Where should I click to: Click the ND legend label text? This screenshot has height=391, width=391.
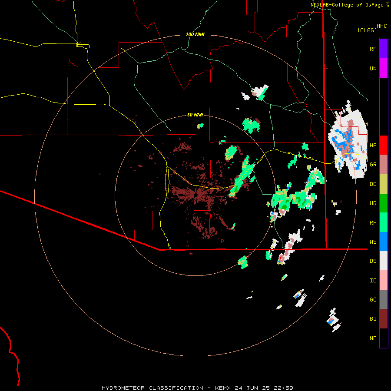pos(373,338)
